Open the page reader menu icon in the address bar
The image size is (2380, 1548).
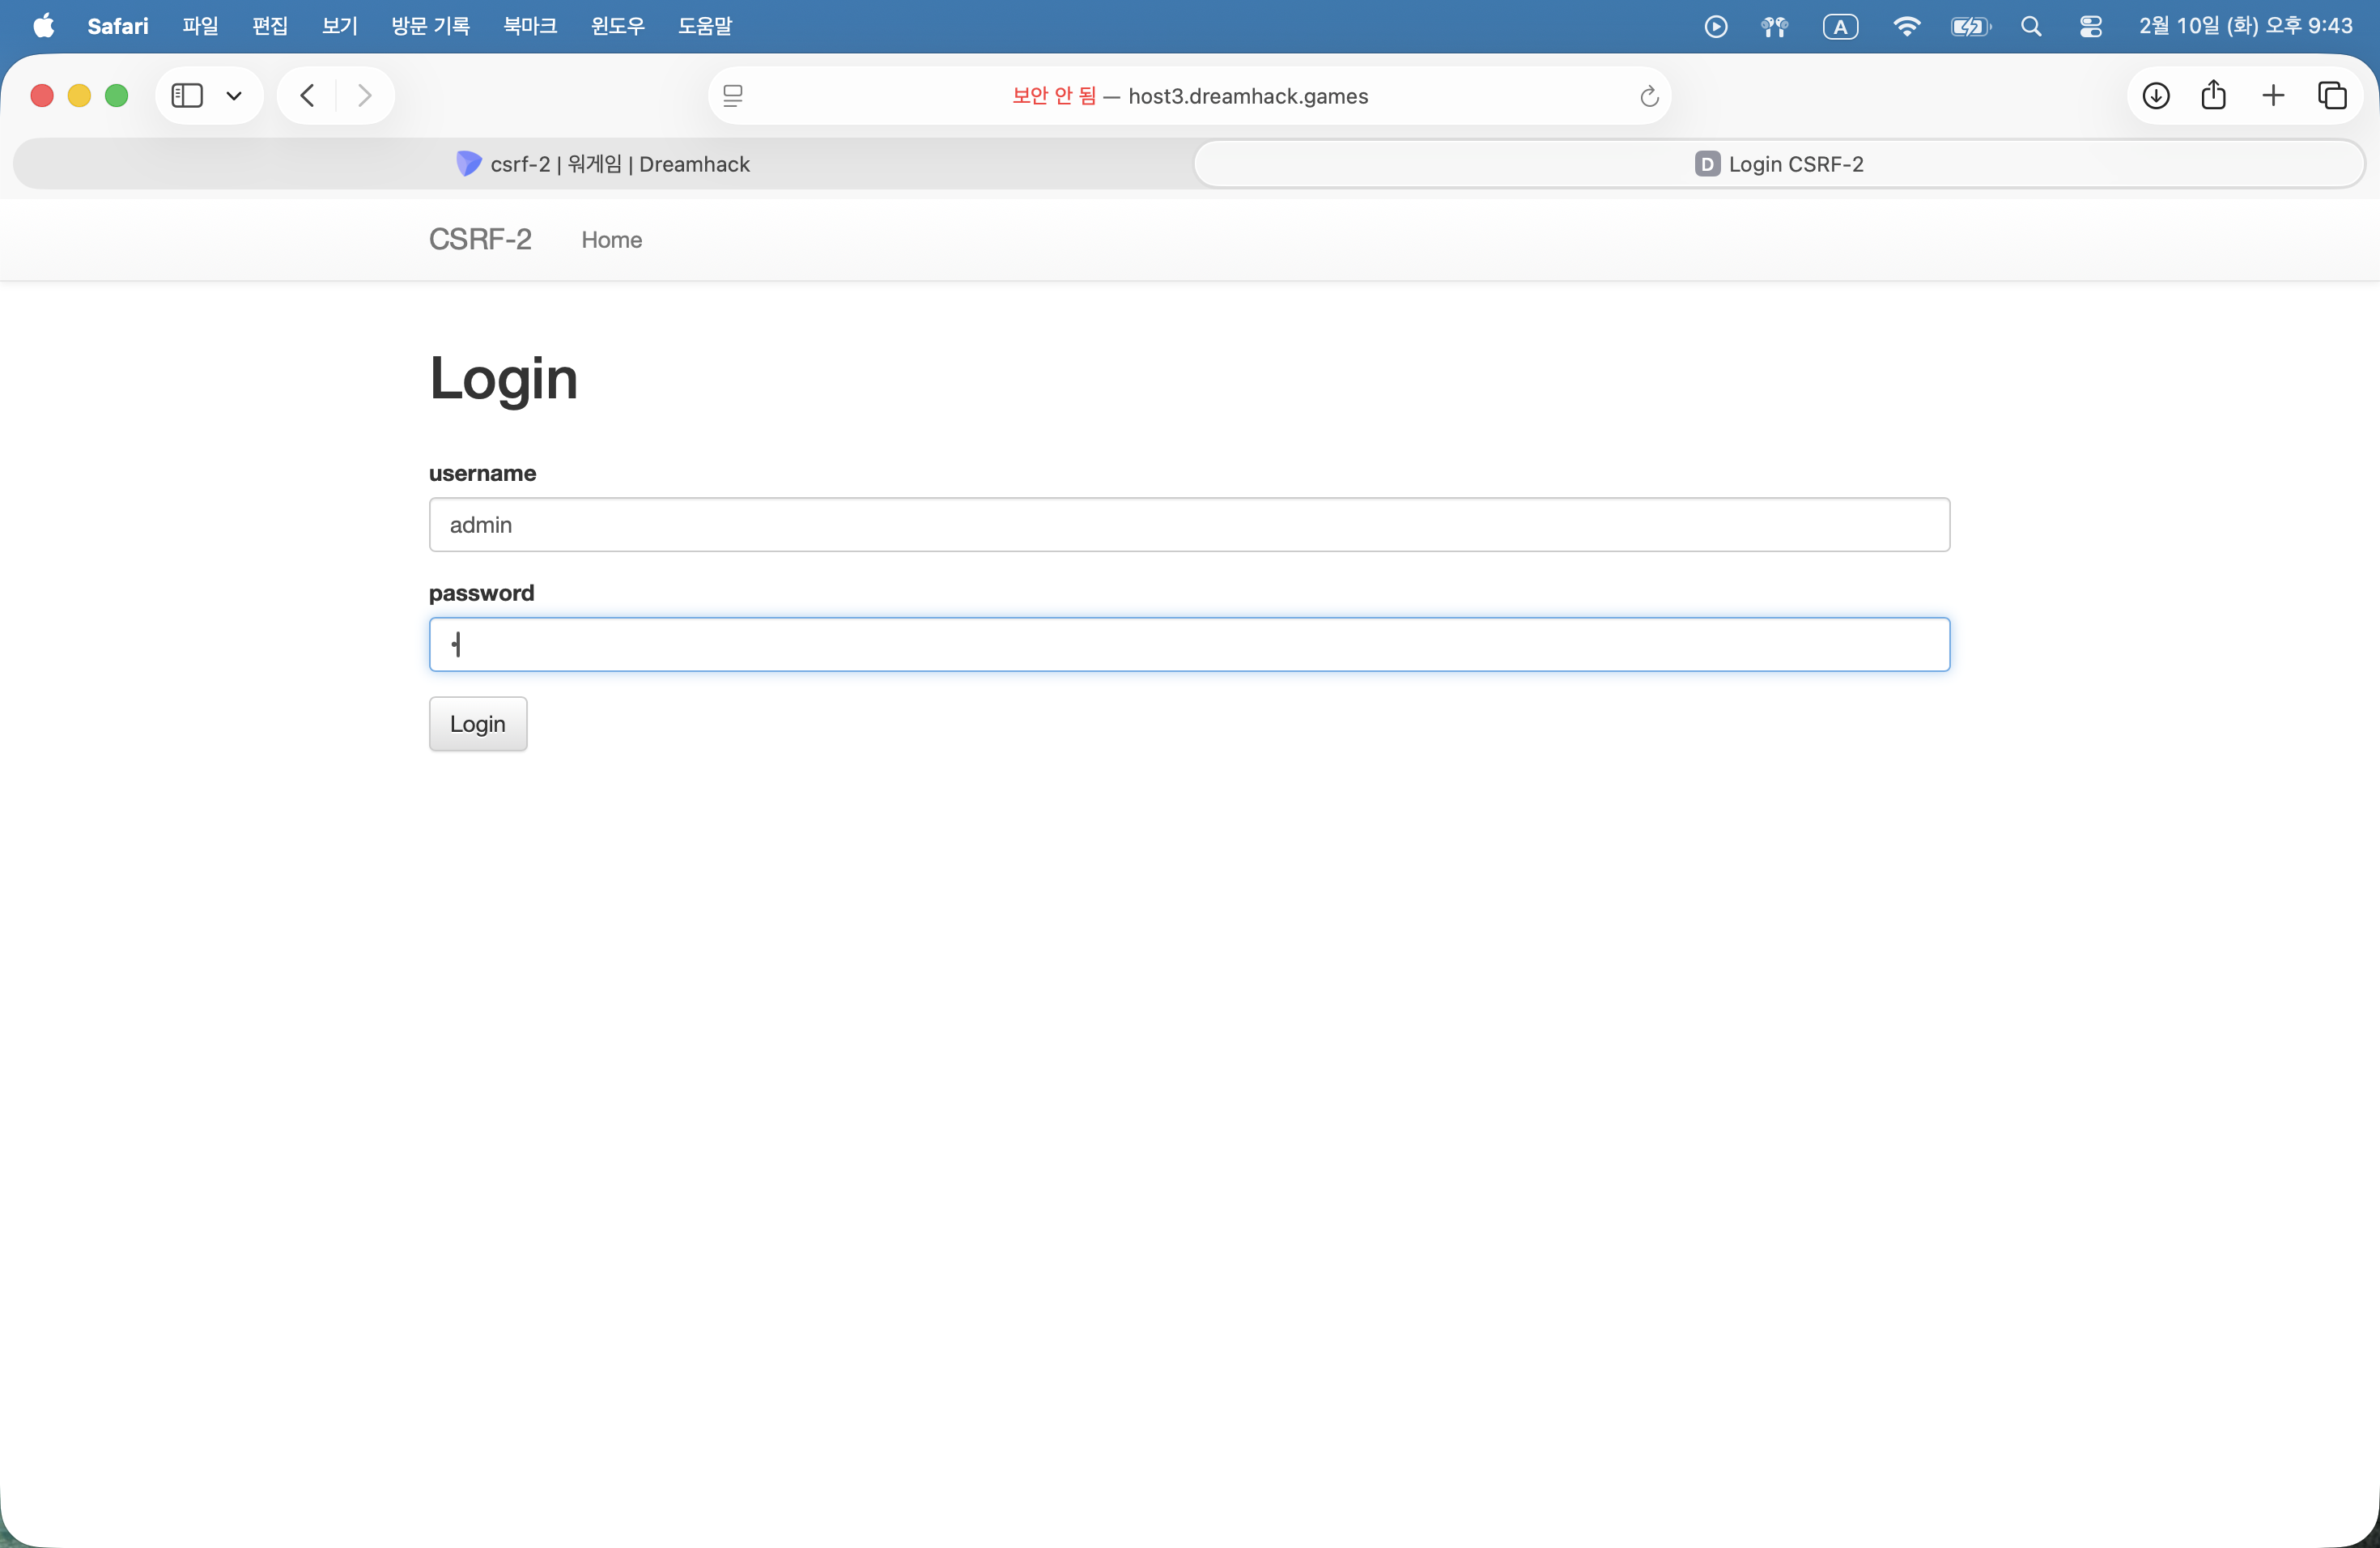(x=733, y=96)
